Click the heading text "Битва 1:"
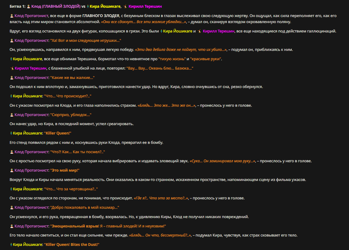The height and width of the screenshot is (250, 349). pyautogui.click(x=18, y=6)
